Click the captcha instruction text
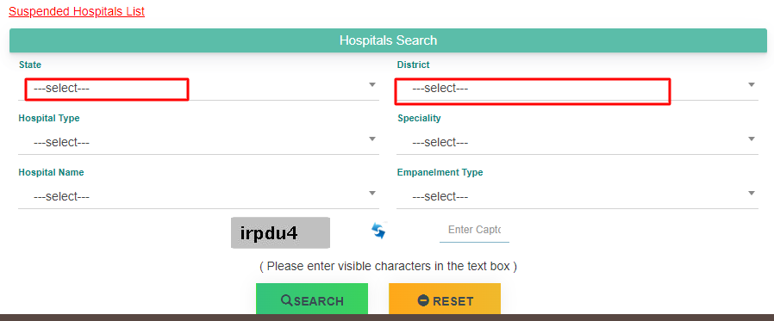 (x=388, y=266)
